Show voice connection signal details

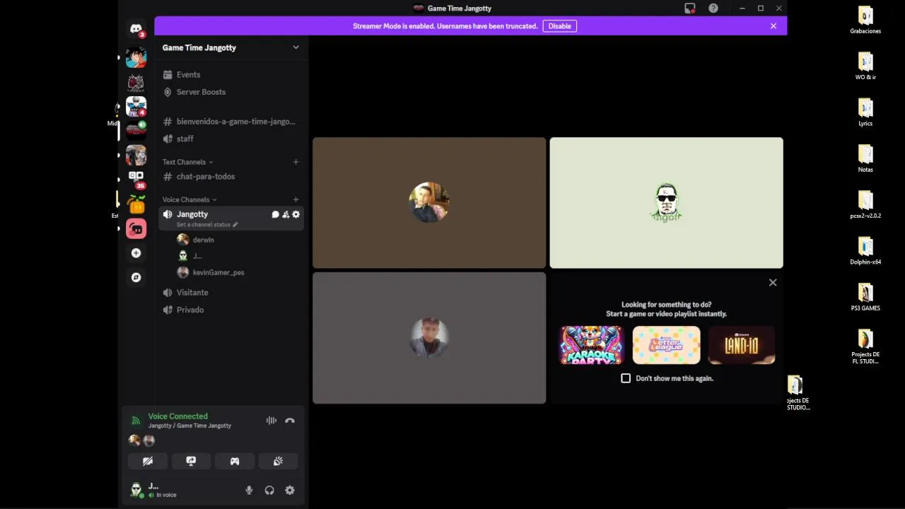[136, 421]
